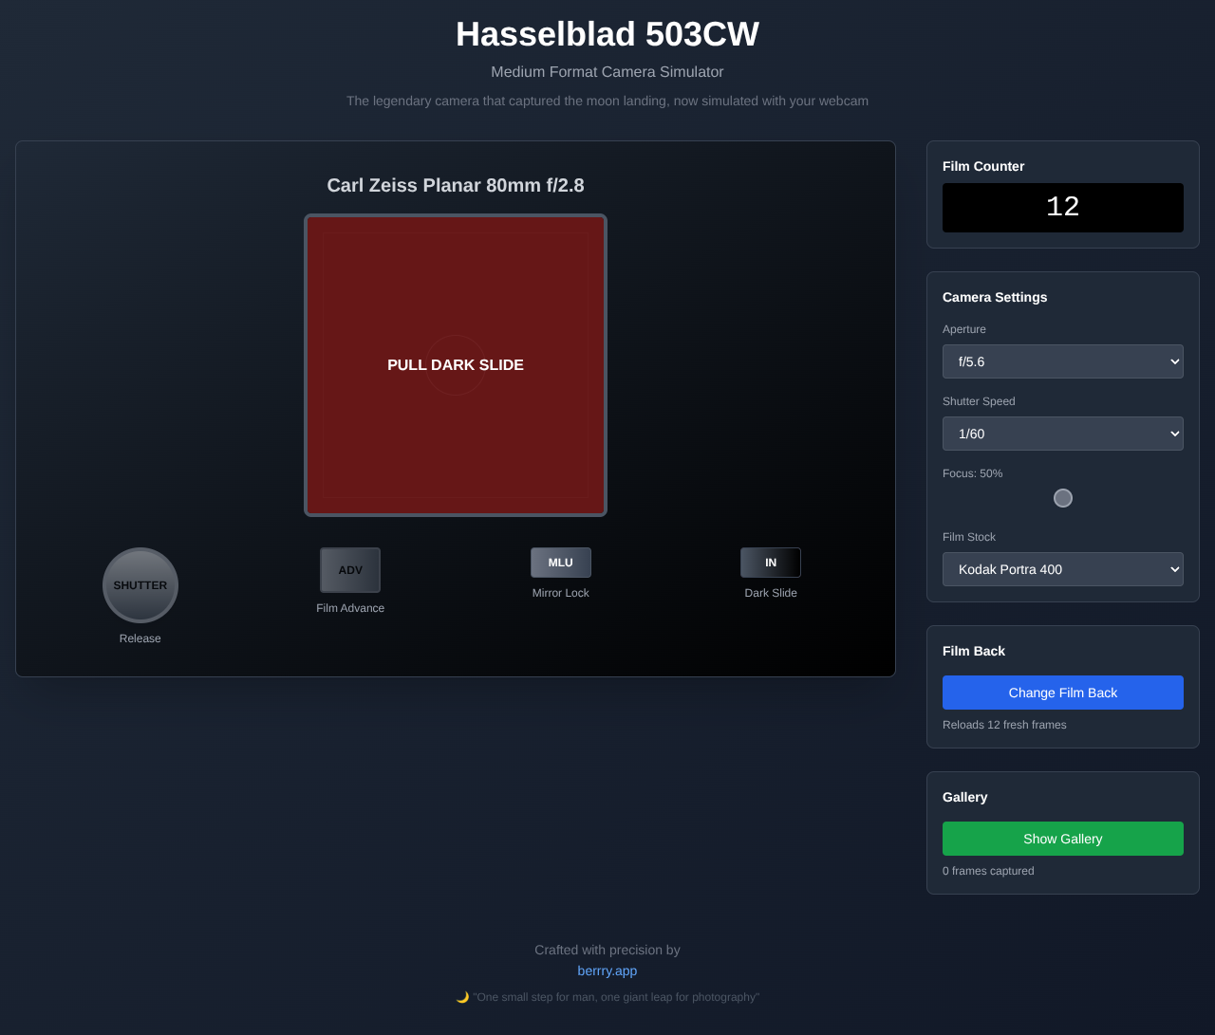The width and height of the screenshot is (1215, 1035).
Task: Click the Carl Zeiss Planar lens title
Action: [455, 185]
